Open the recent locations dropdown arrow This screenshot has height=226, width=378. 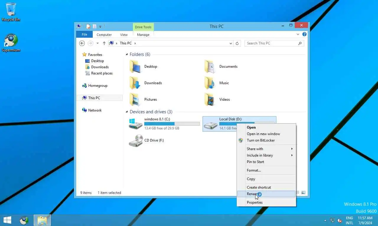click(97, 43)
